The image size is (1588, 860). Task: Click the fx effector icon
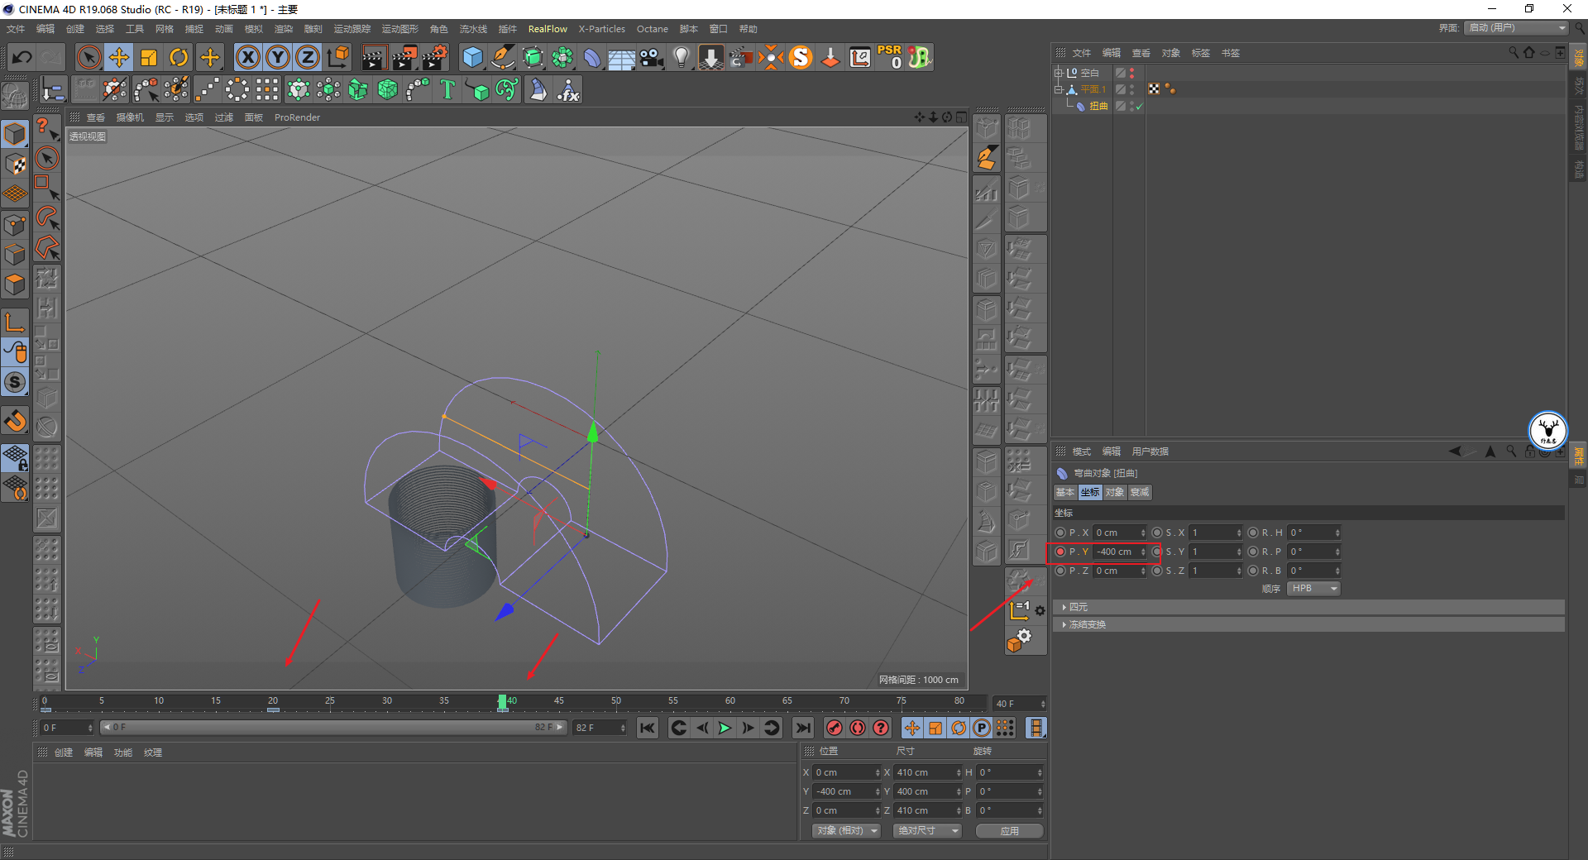[x=568, y=89]
